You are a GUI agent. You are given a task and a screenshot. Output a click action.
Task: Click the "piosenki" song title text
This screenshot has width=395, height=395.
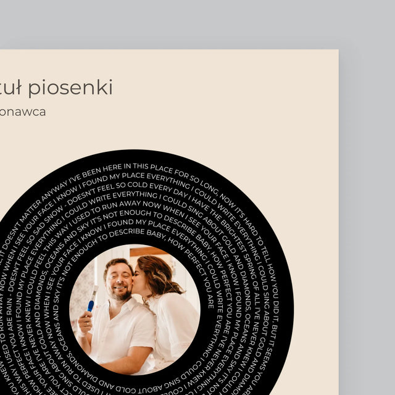[x=70, y=88]
